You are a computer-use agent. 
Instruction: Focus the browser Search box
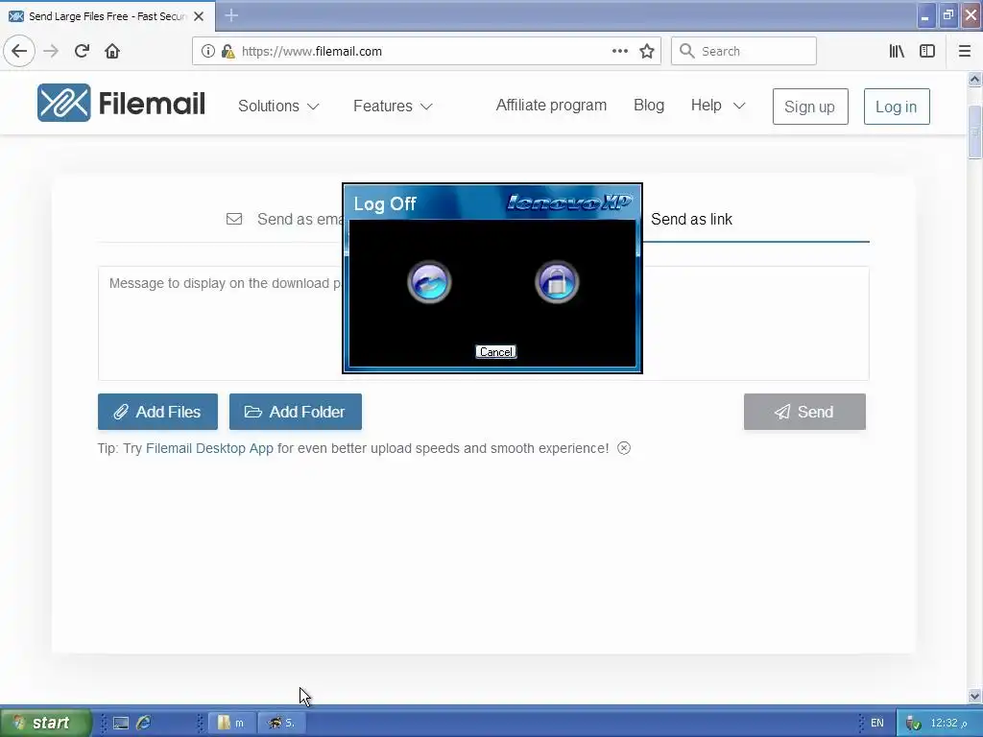744,51
